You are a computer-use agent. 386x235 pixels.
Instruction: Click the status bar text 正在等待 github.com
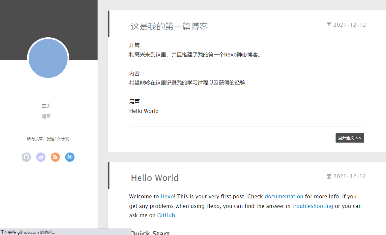coord(28,232)
